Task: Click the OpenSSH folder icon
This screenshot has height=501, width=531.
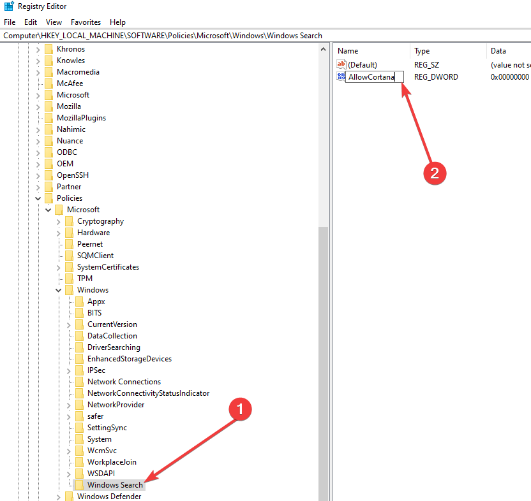Action: (x=49, y=175)
